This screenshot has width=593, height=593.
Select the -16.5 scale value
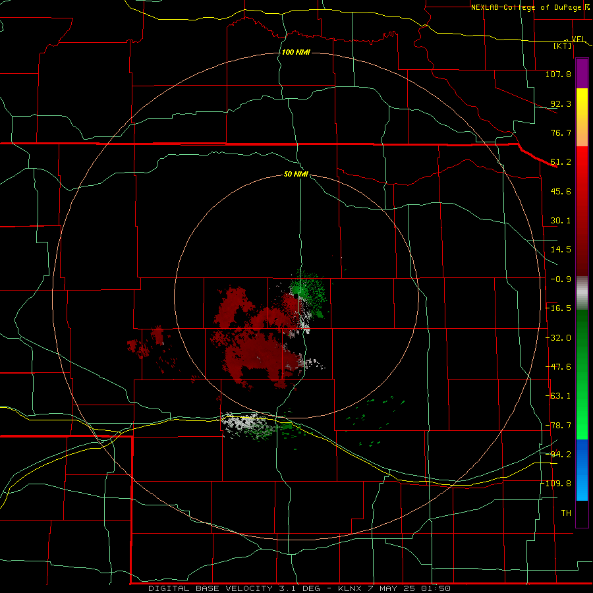pyautogui.click(x=559, y=308)
